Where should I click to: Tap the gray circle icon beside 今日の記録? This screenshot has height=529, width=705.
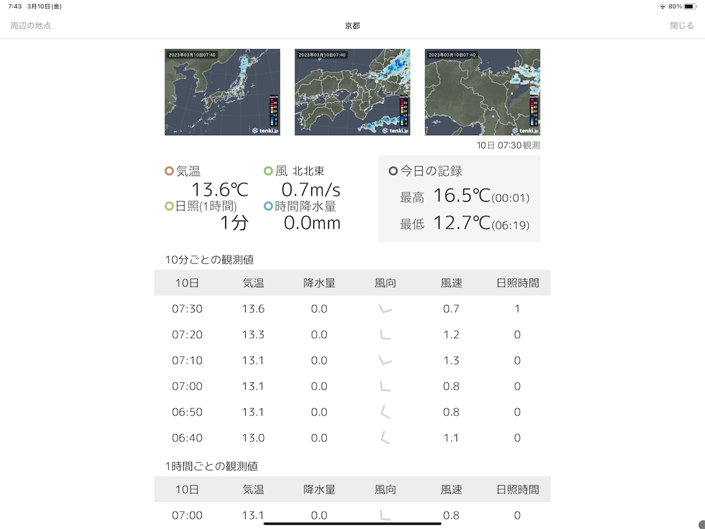[393, 171]
